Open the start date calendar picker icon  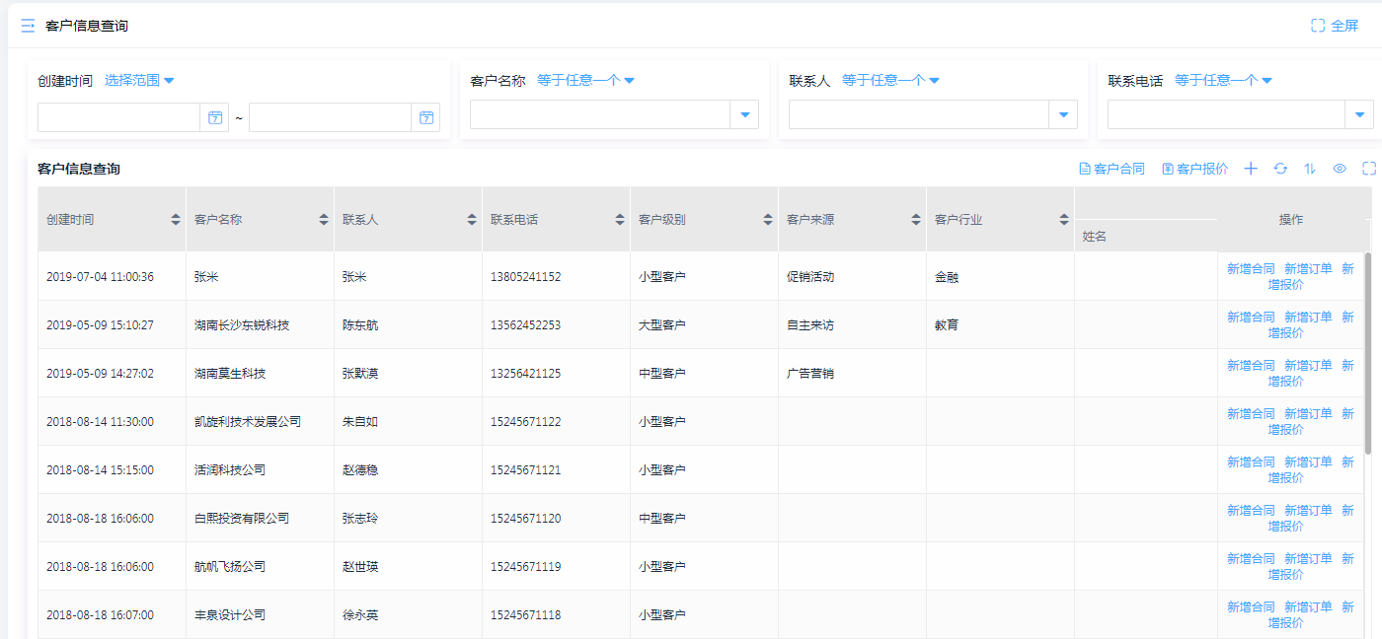point(214,117)
